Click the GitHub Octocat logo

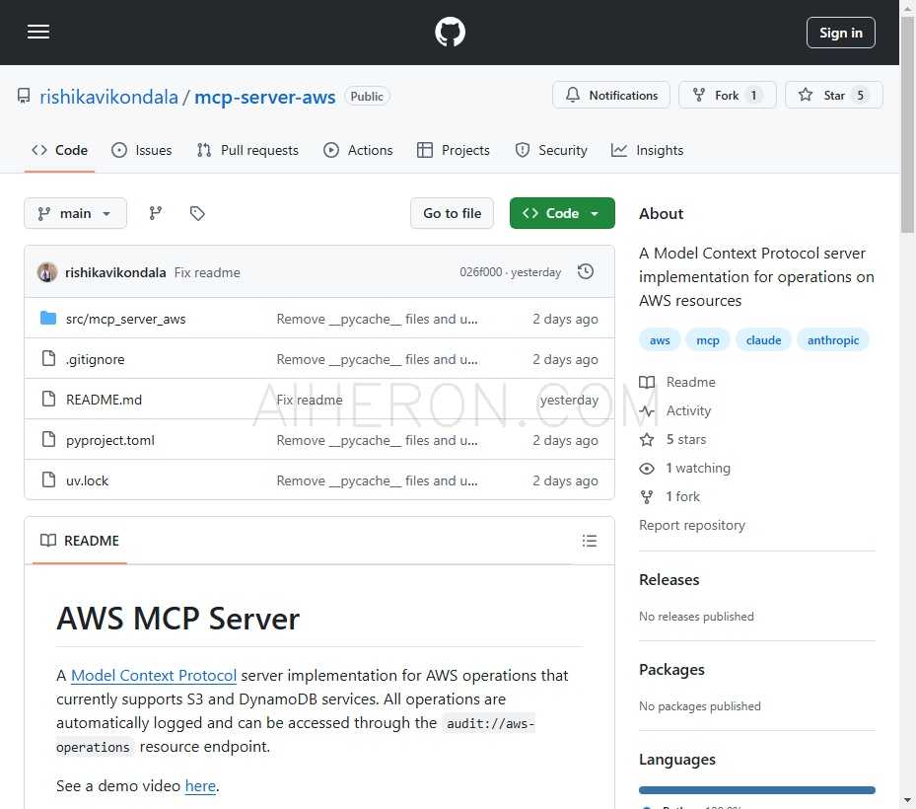pos(450,33)
